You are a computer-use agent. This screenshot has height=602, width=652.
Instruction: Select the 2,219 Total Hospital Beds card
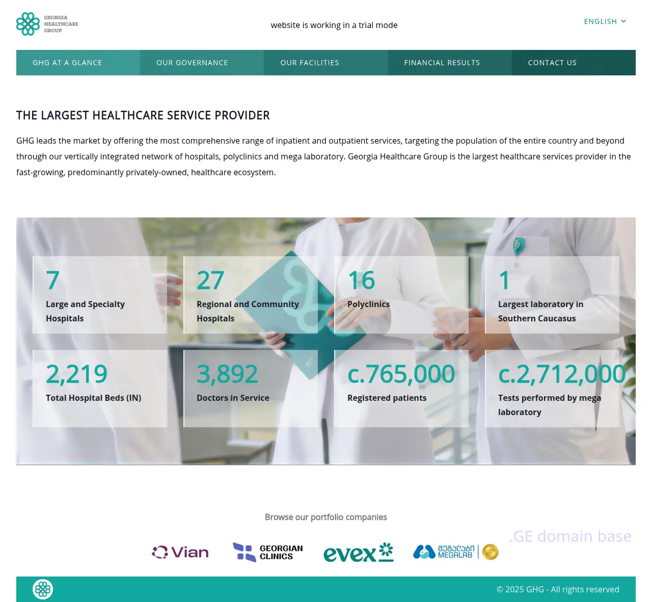click(100, 389)
